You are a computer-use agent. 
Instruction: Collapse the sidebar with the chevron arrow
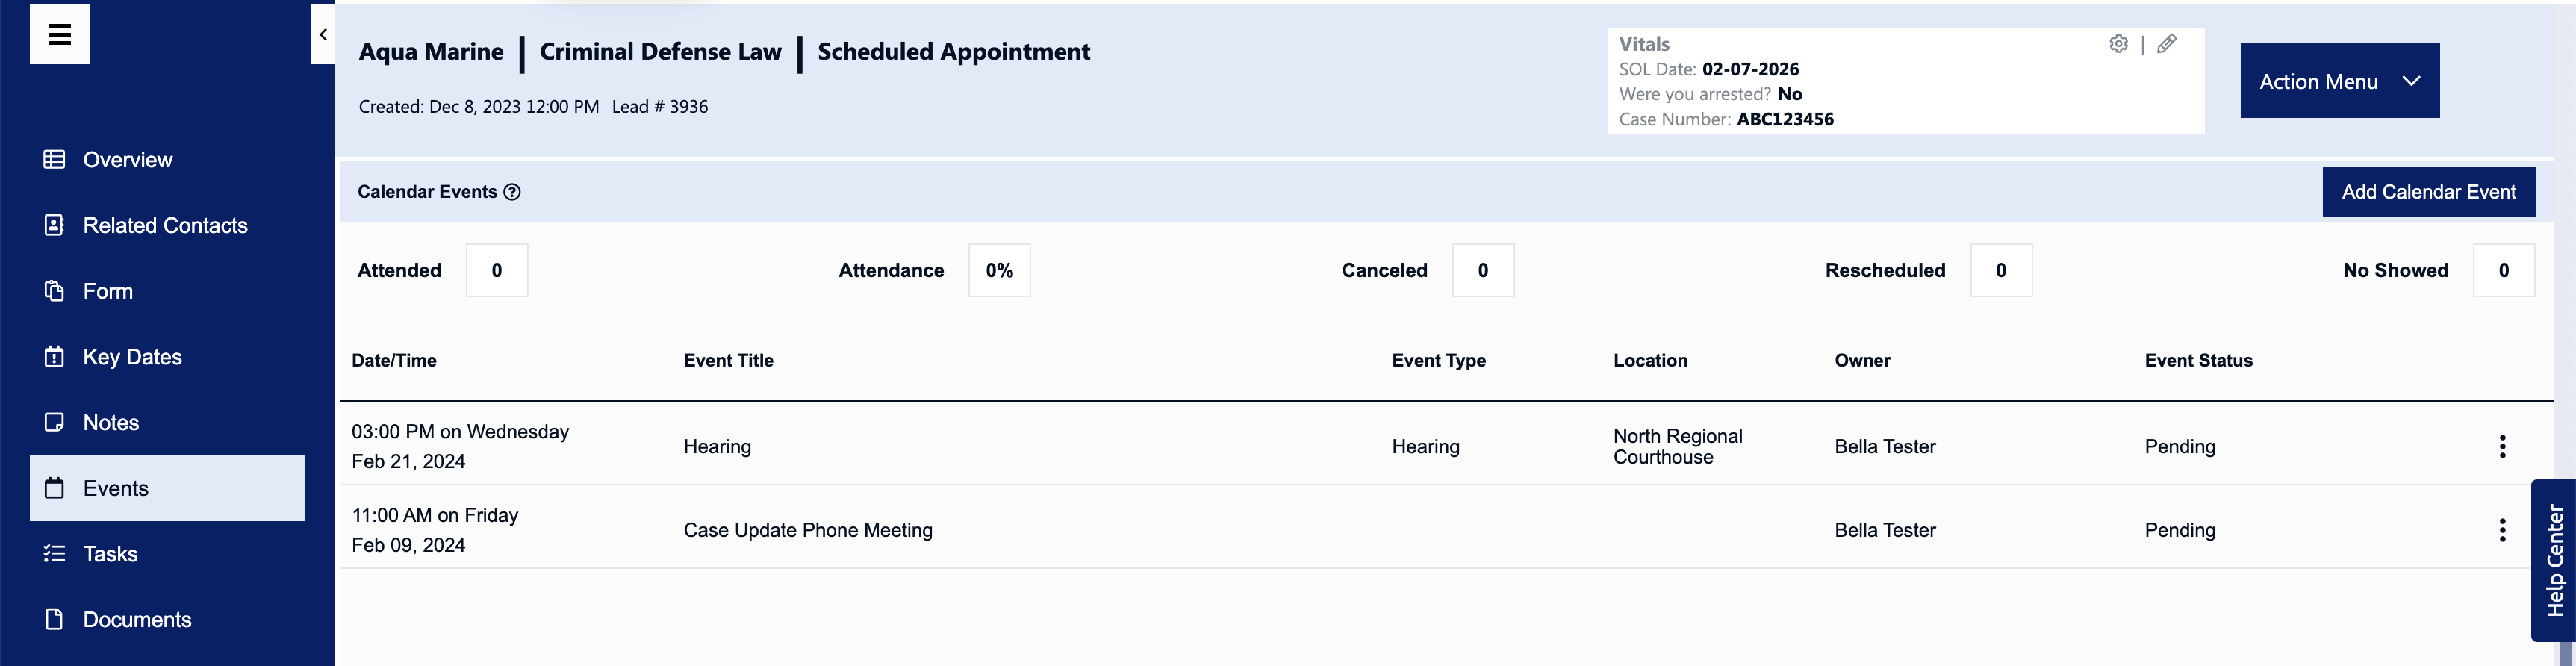coord(323,35)
